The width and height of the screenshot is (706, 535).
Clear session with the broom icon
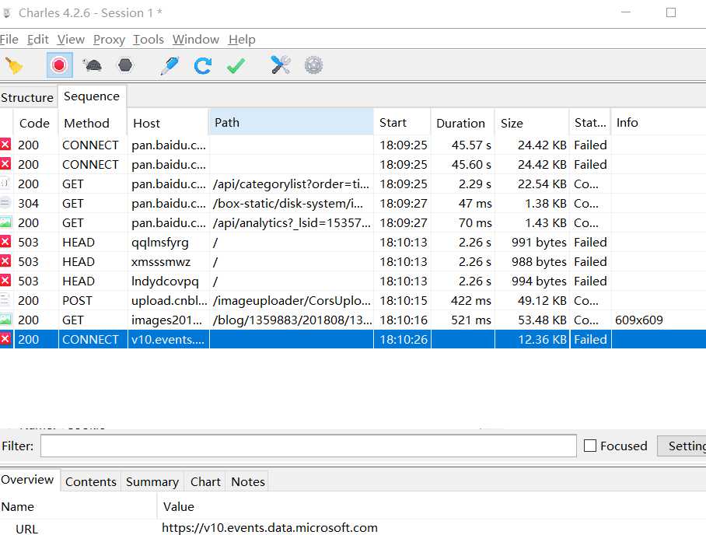click(x=14, y=66)
